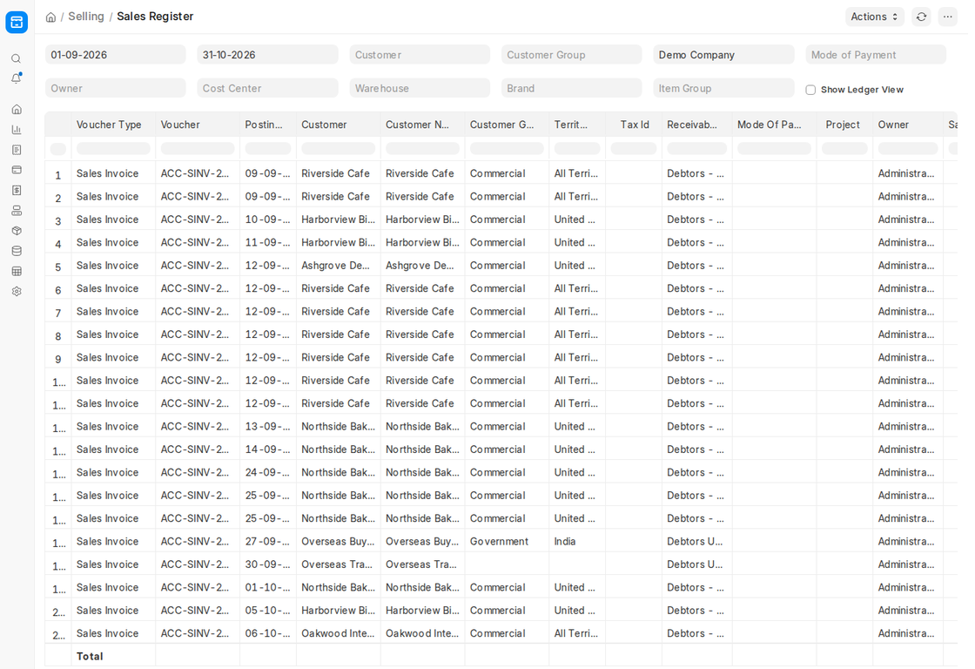975x669 pixels.
Task: Click the Oakwood Inte... customer cell
Action: (x=339, y=633)
